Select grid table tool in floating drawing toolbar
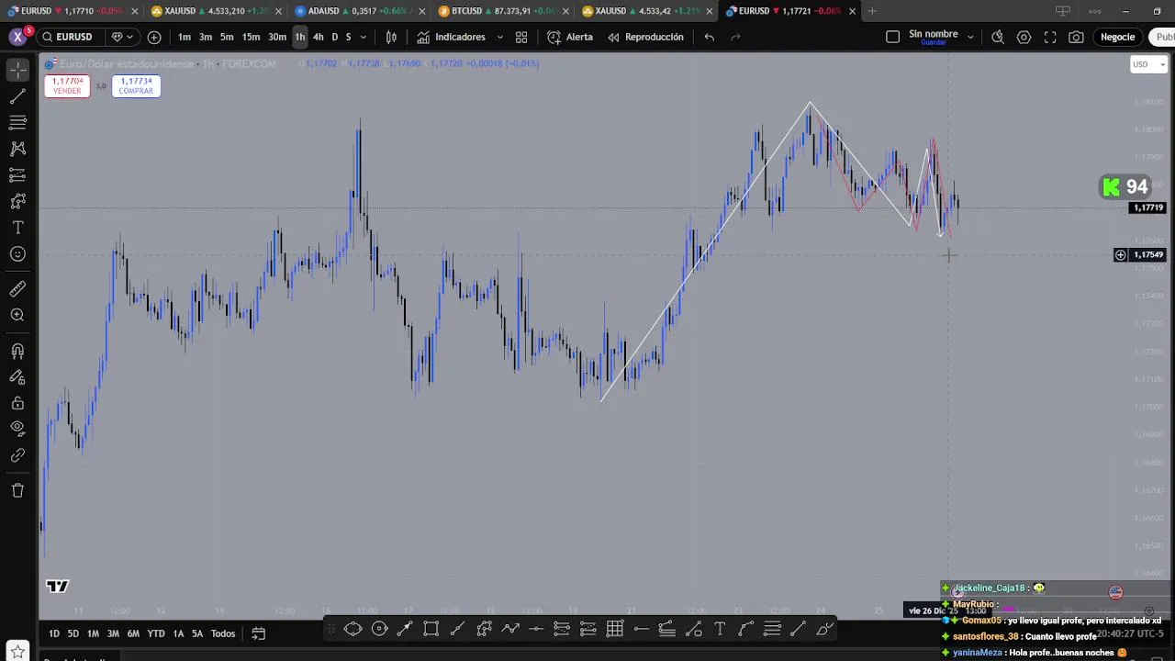Viewport: 1175px width, 661px height. click(x=615, y=629)
